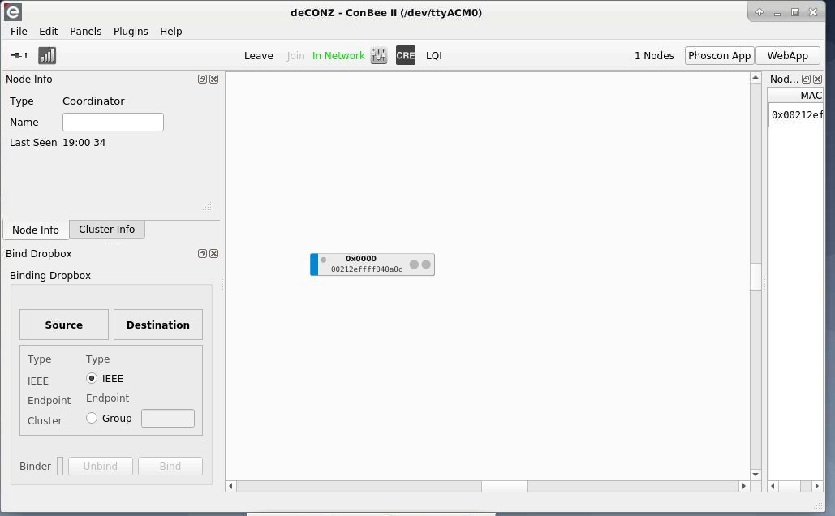This screenshot has height=516, width=835.
Task: Click the canvas horizontal scrollbar thumb
Action: [x=504, y=486]
